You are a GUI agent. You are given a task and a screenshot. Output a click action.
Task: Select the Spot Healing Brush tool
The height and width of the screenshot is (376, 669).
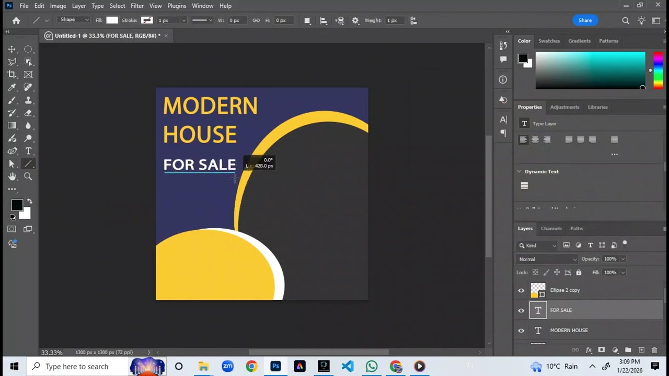[28, 87]
